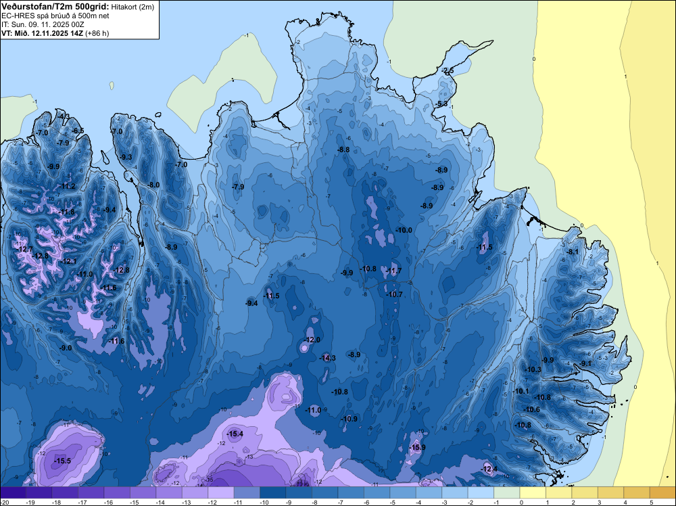This screenshot has height=506, width=676.
Task: Click the -10.1 temperature value on the map
Action: [521, 391]
